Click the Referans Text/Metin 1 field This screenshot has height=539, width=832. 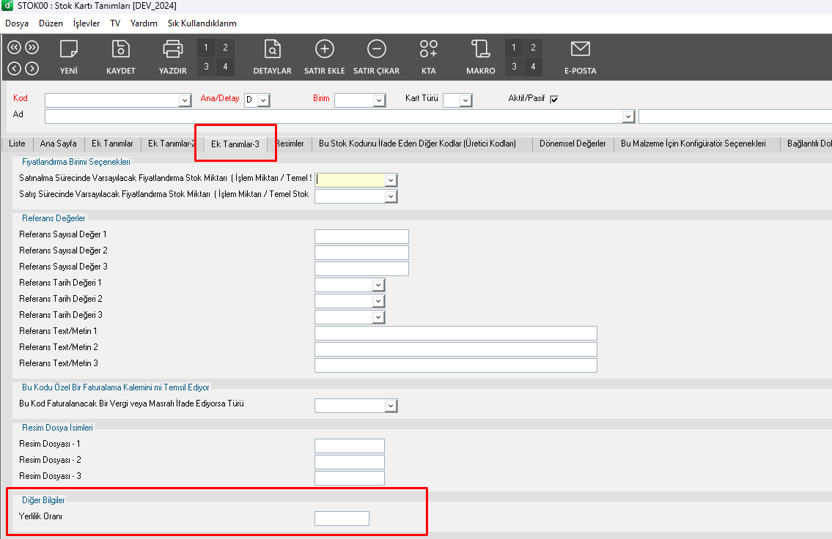(455, 333)
